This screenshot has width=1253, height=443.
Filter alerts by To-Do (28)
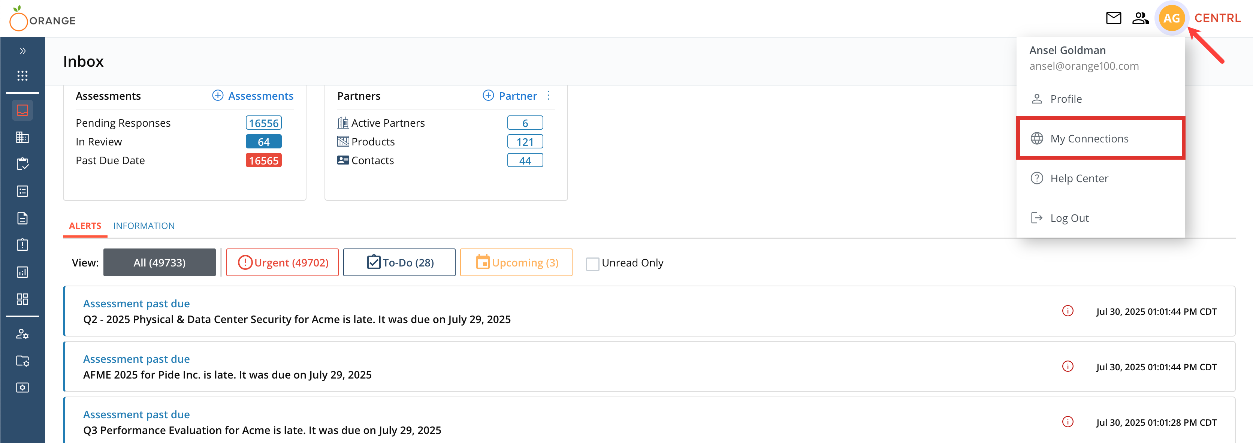tap(399, 263)
